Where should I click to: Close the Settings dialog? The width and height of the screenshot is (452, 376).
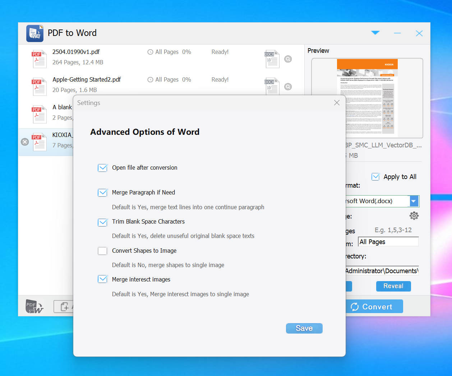[x=337, y=103]
